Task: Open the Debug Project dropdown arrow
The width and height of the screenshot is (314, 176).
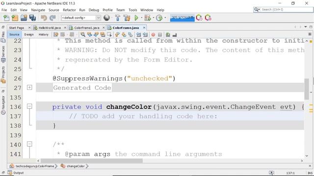Action: (154, 18)
